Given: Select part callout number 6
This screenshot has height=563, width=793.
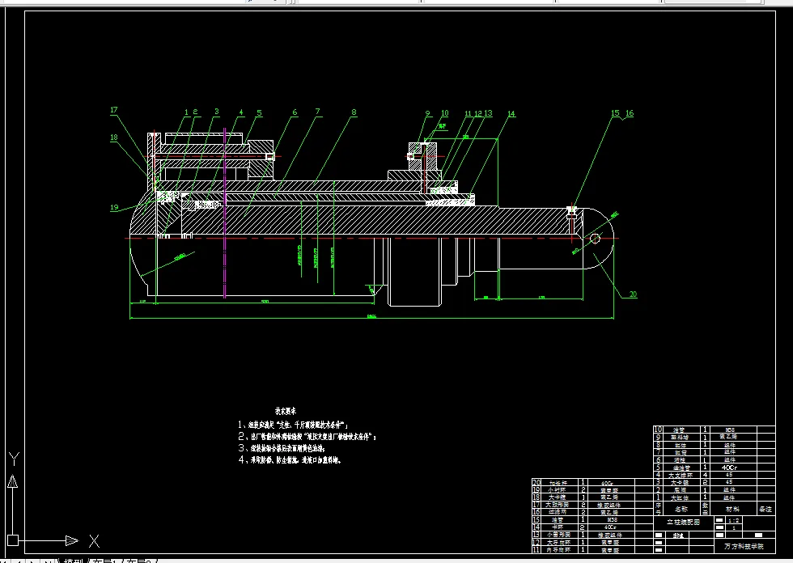Looking at the screenshot, I should tap(295, 112).
